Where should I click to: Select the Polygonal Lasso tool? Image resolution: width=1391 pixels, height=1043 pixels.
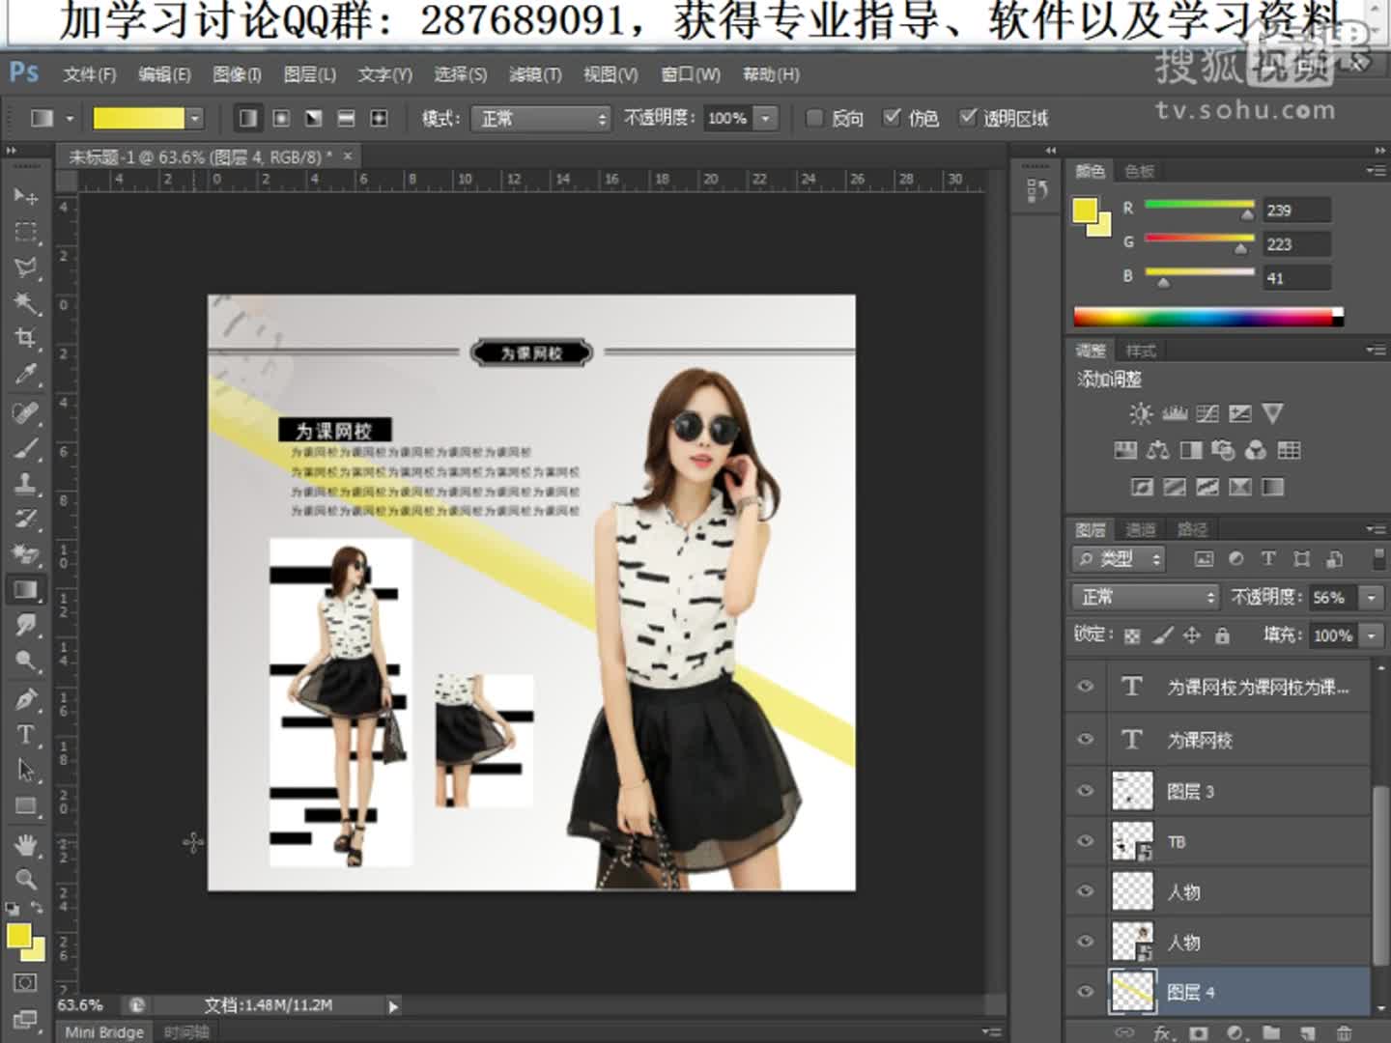point(26,268)
